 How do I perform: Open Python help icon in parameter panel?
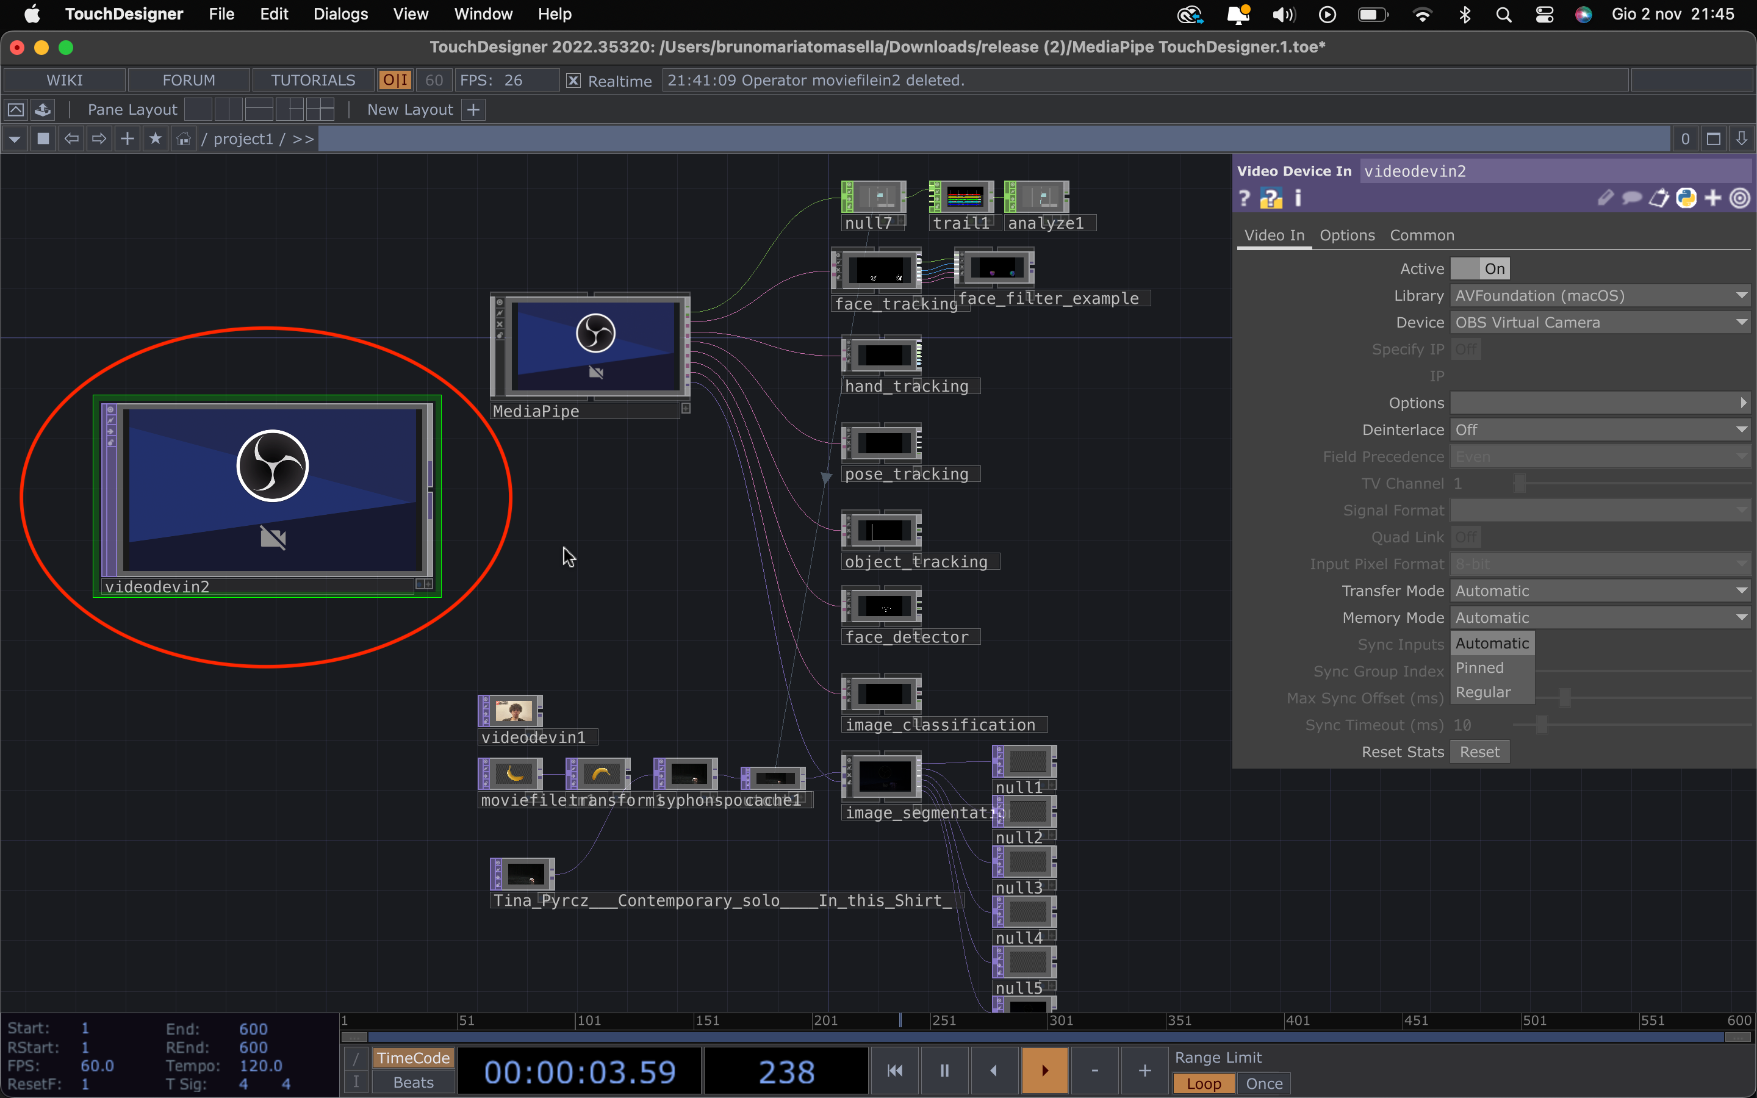coord(1271,198)
